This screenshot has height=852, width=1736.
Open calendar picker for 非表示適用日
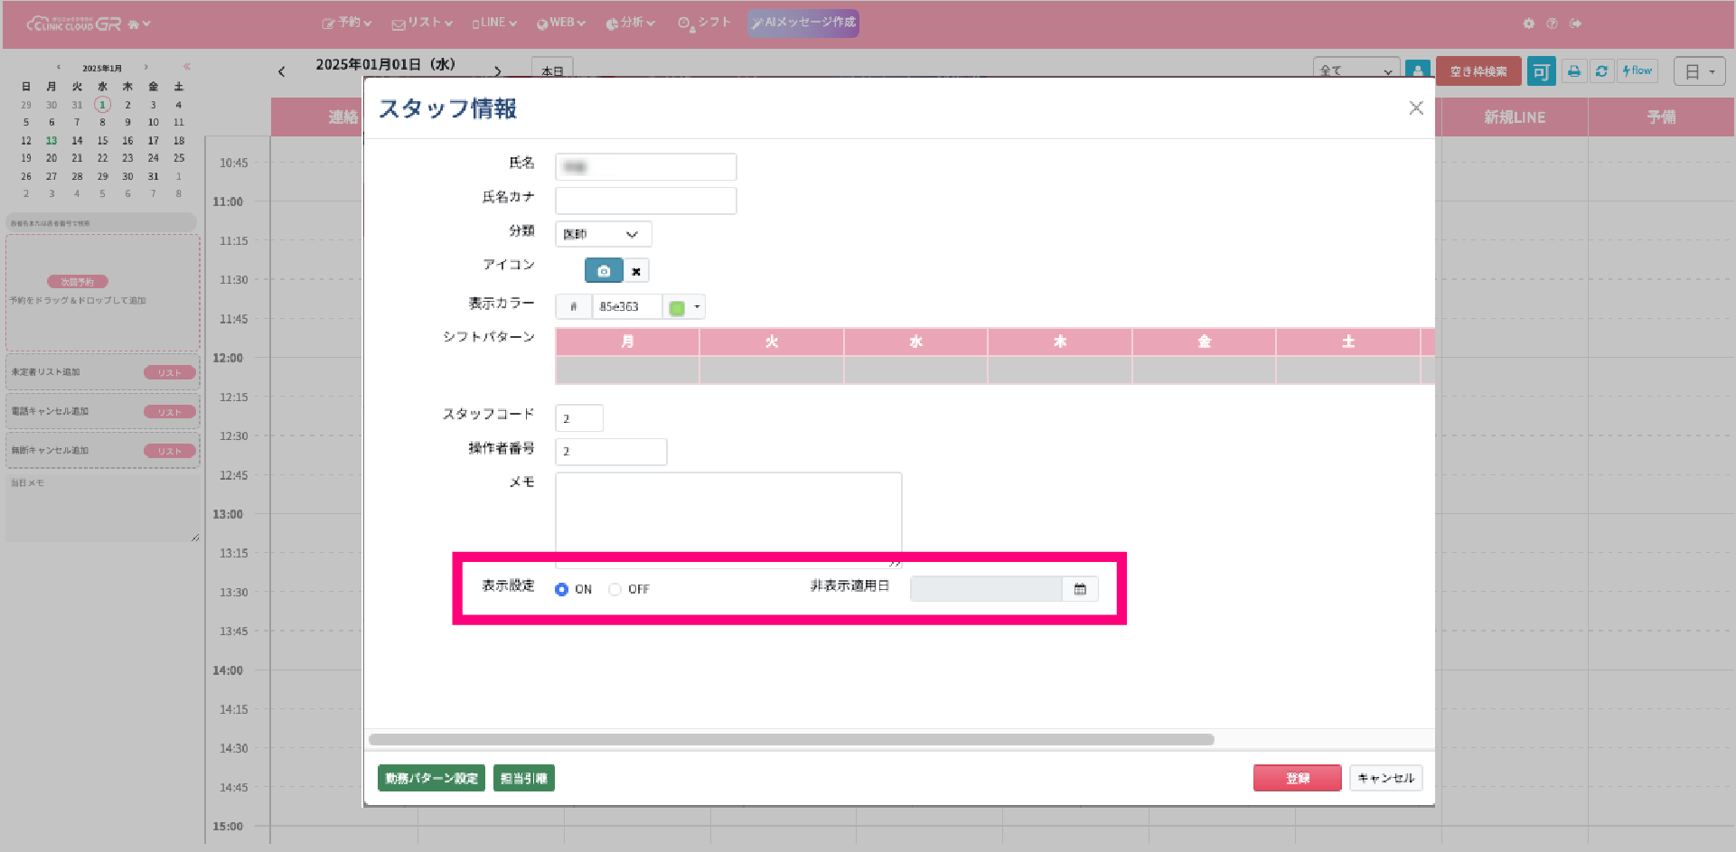1080,589
